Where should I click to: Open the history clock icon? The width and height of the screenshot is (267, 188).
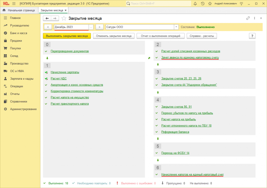click(203, 4)
